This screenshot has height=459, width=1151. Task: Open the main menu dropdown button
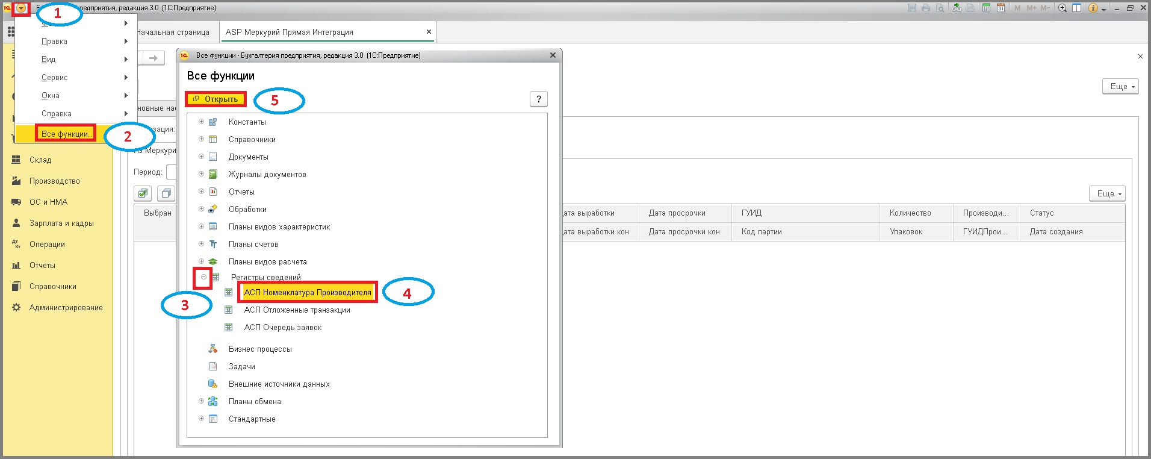point(21,8)
